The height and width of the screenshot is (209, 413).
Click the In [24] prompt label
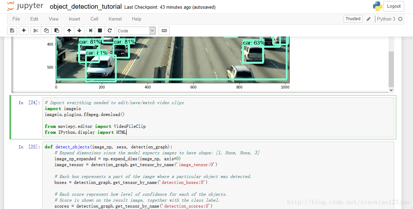pyautogui.click(x=29, y=103)
